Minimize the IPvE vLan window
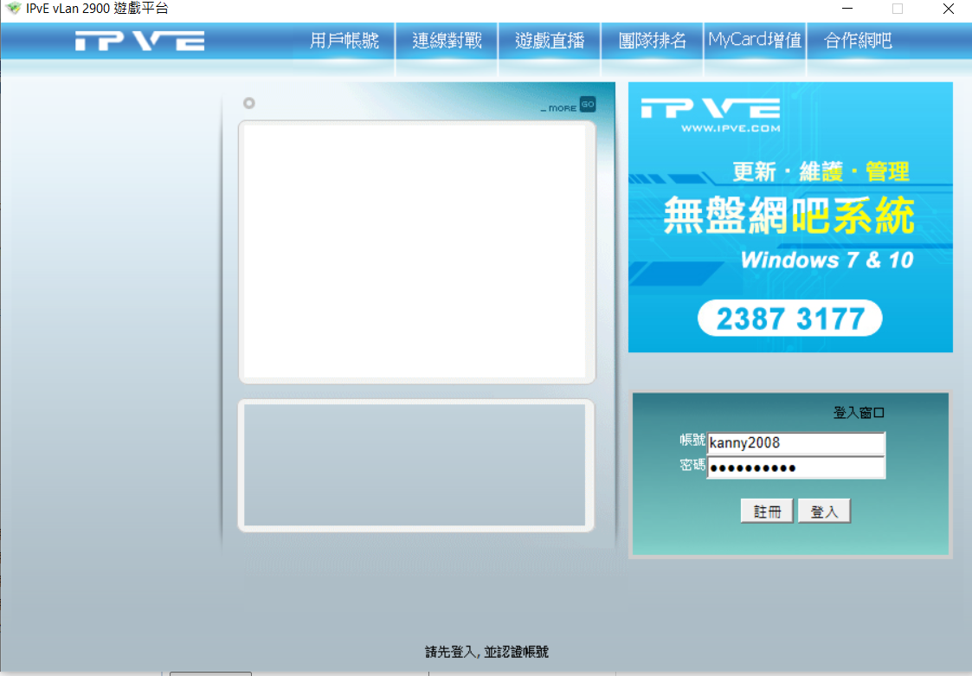The image size is (972, 676). (x=847, y=9)
